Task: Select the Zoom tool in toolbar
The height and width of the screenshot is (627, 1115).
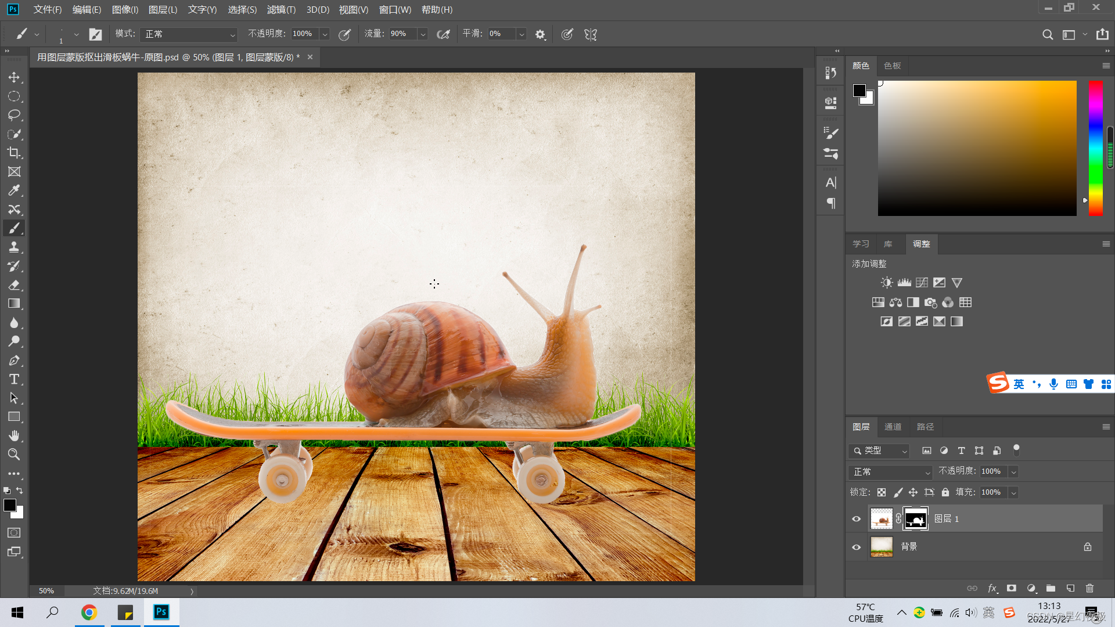Action: (14, 455)
